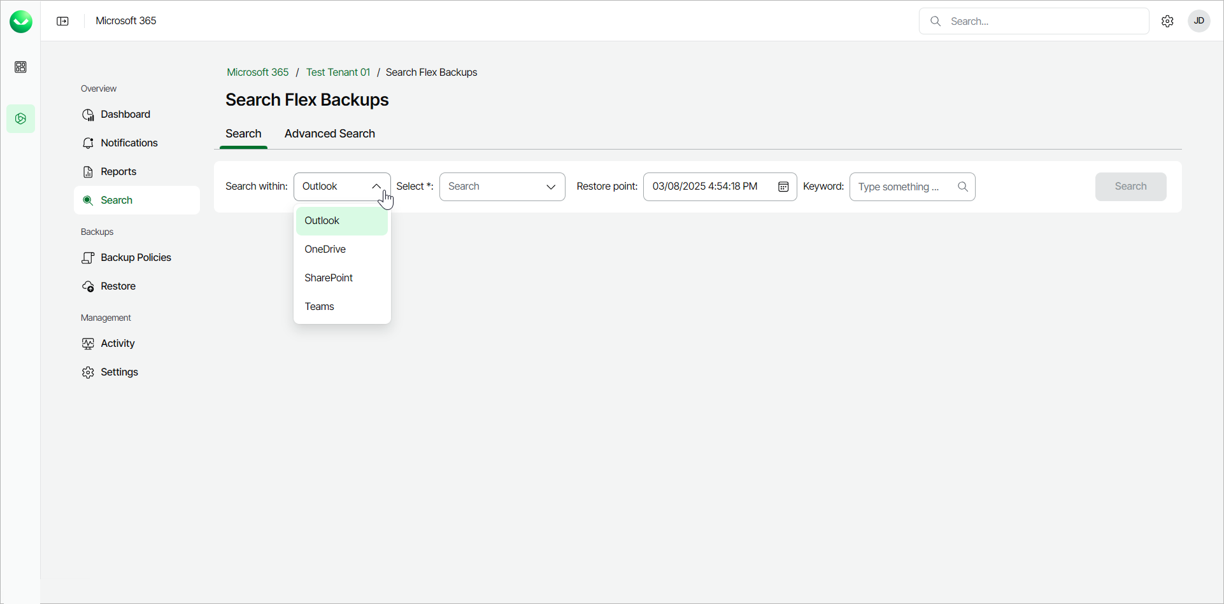This screenshot has height=604, width=1224.
Task: Choose Outlook from the dropdown list
Action: point(342,221)
